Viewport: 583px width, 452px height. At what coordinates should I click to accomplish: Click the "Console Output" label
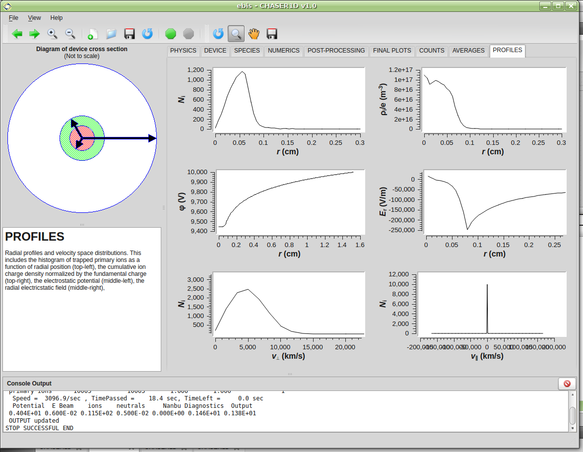(x=29, y=384)
